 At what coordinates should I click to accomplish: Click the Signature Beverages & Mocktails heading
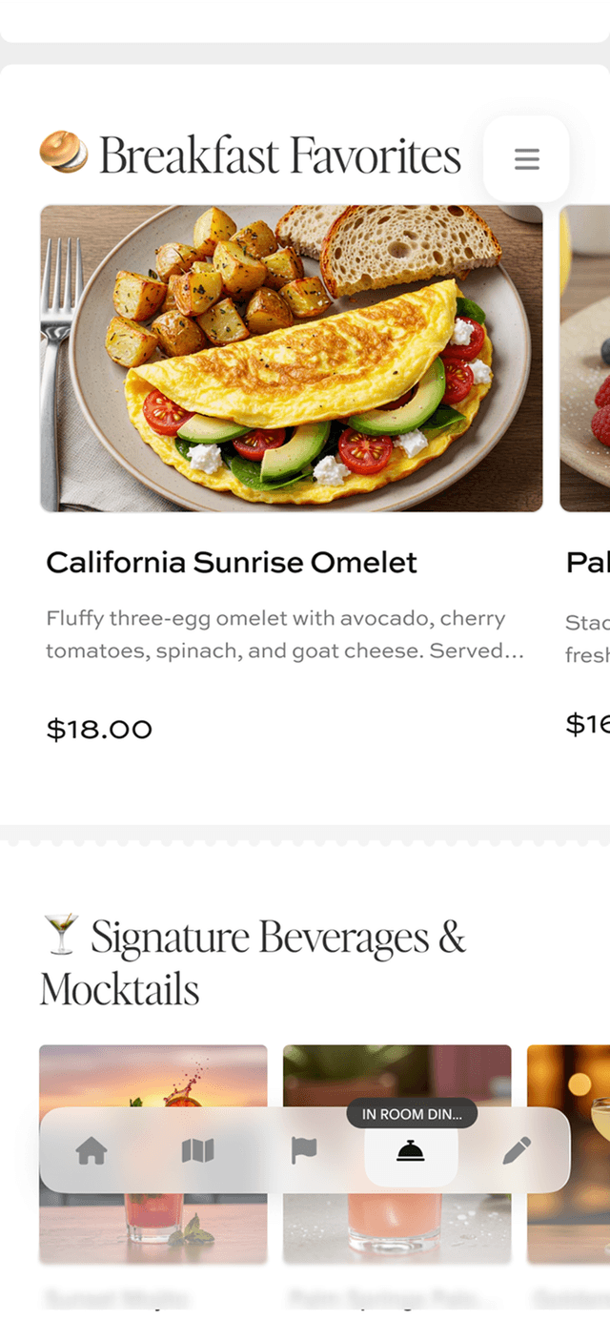click(x=253, y=962)
